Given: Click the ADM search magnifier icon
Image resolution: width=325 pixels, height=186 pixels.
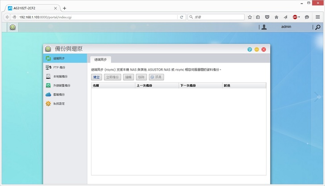Looking at the screenshot, I should coord(318,27).
